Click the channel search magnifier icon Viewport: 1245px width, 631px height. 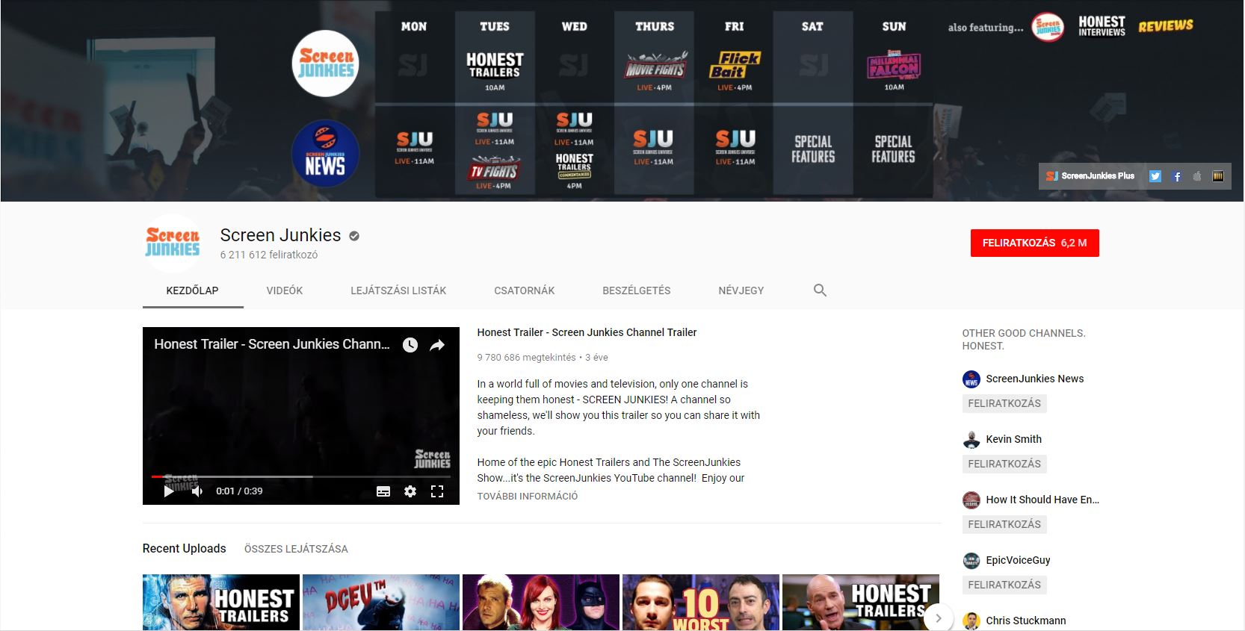pyautogui.click(x=820, y=290)
